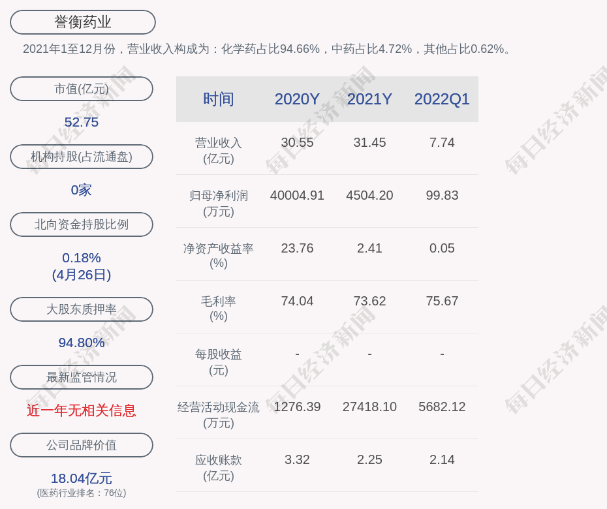
Task: Click the 2020Y column header
Action: (297, 99)
